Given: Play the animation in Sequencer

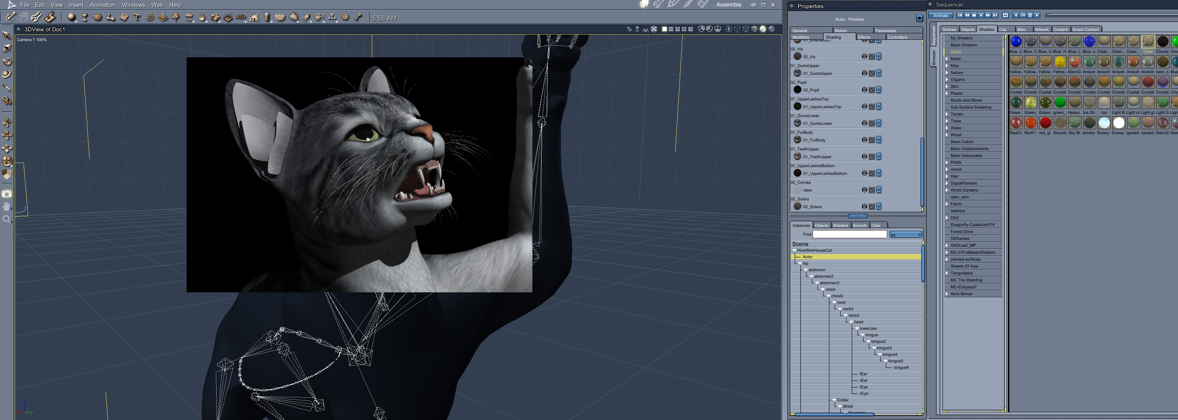Looking at the screenshot, I should point(981,15).
